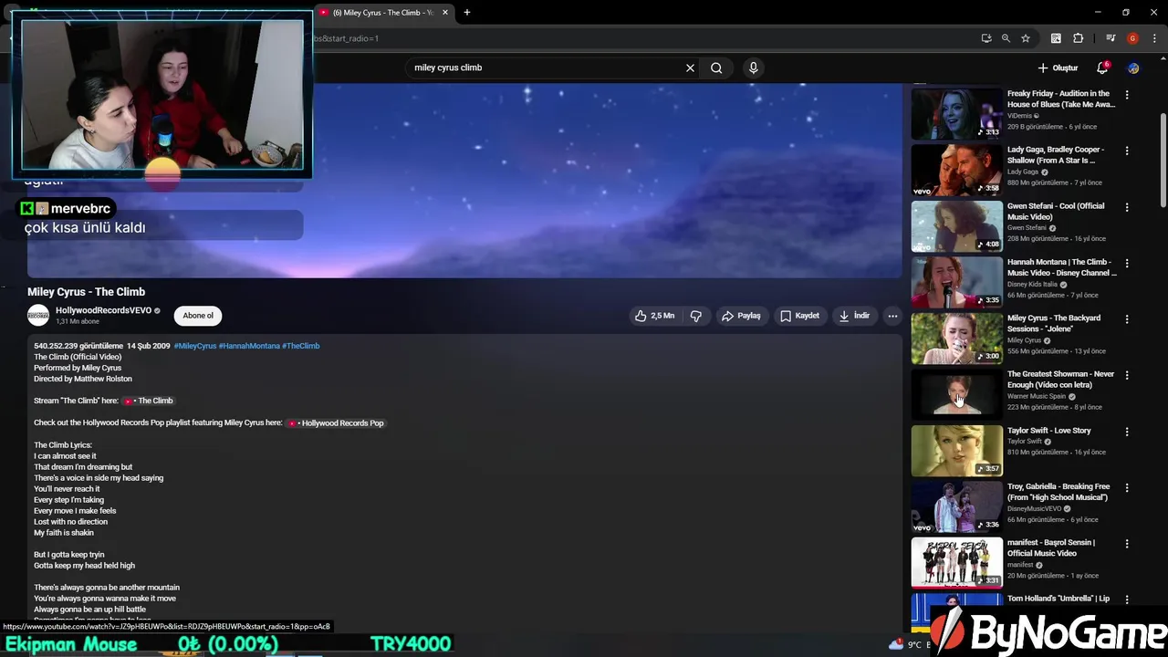The width and height of the screenshot is (1168, 657).
Task: Open the Gwen Stefani Cool thumbnail
Action: tap(956, 225)
